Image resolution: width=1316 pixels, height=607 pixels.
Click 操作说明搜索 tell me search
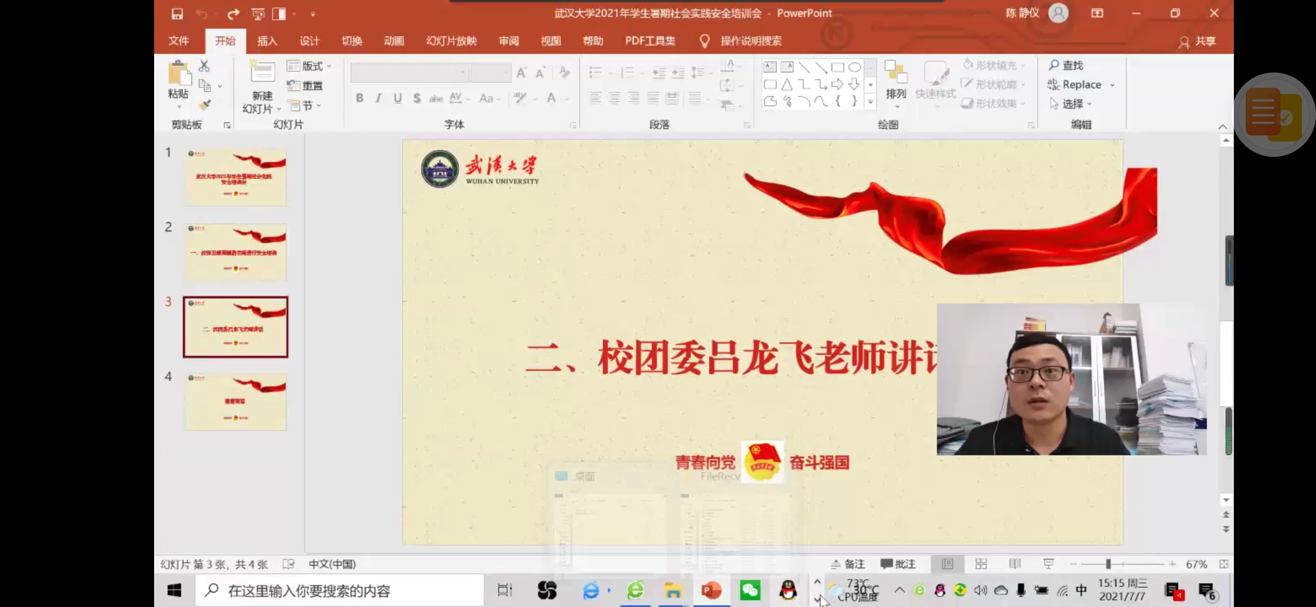751,41
